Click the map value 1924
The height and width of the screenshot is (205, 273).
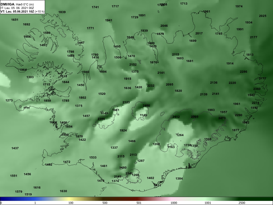(123, 130)
